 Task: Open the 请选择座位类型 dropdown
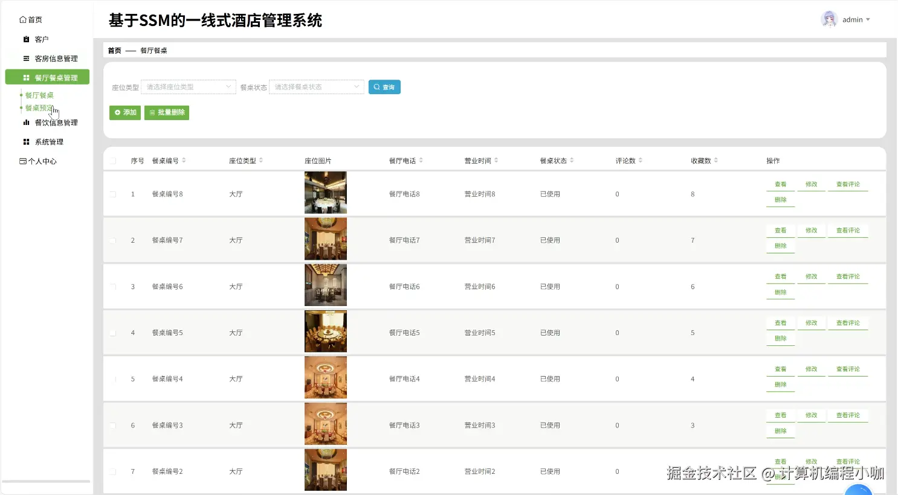click(188, 86)
